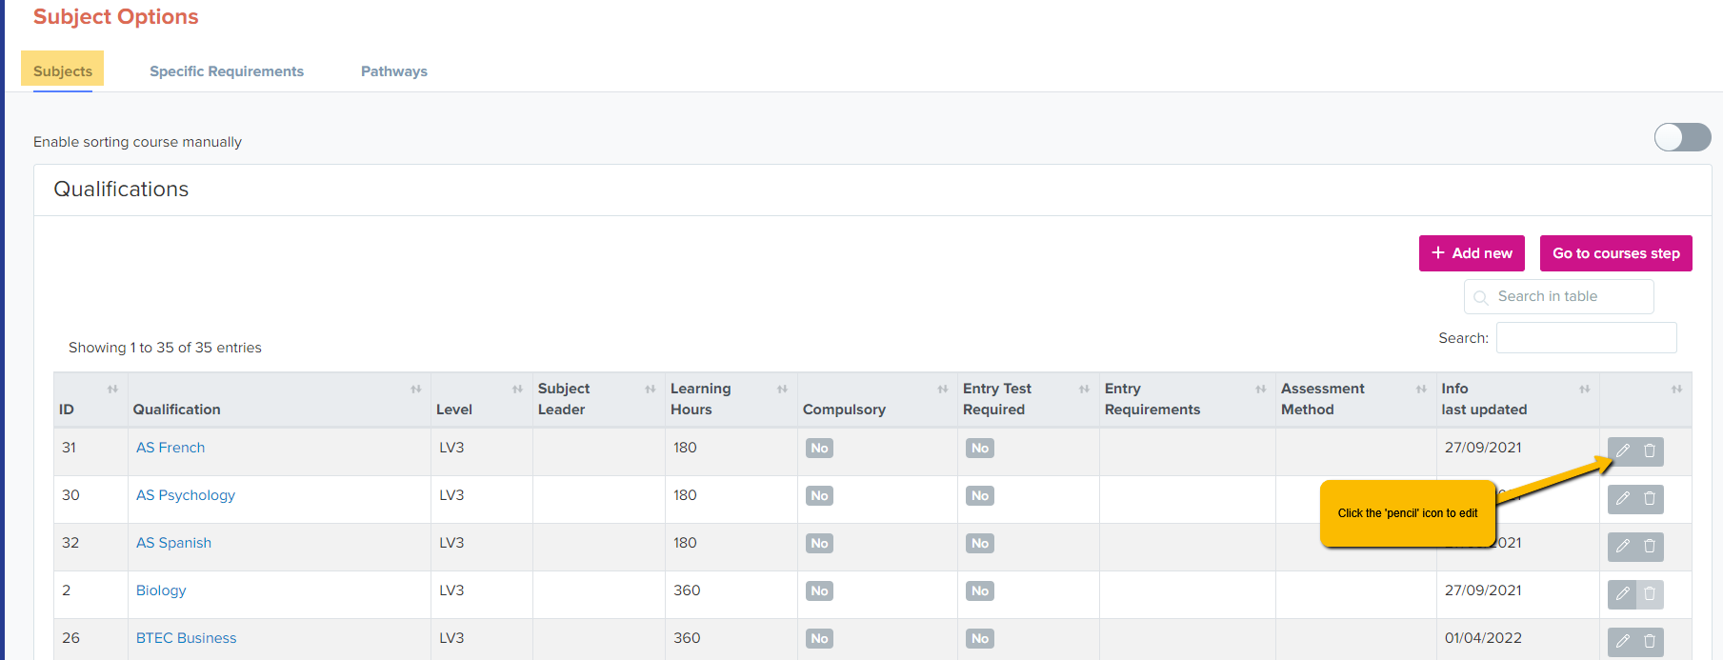Sort by Subject Leader column arrows
The image size is (1723, 660).
tap(651, 389)
